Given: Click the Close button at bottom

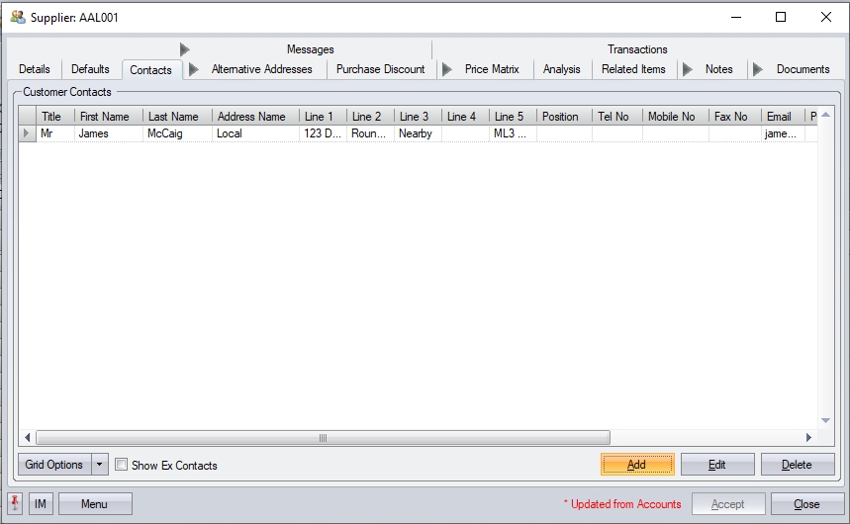Looking at the screenshot, I should [x=807, y=504].
